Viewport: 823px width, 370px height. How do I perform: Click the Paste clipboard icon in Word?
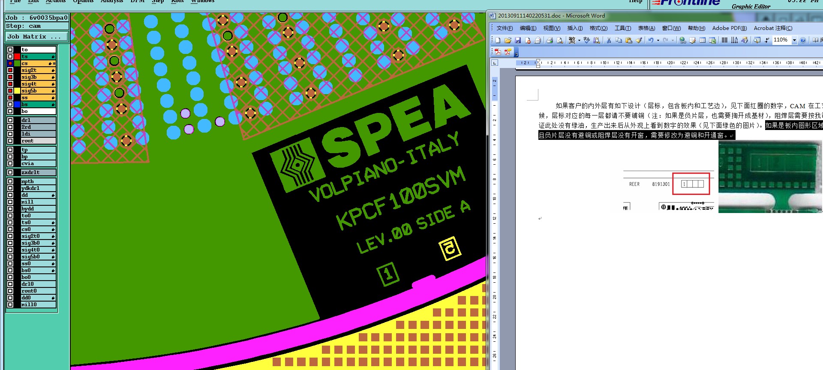click(x=629, y=40)
